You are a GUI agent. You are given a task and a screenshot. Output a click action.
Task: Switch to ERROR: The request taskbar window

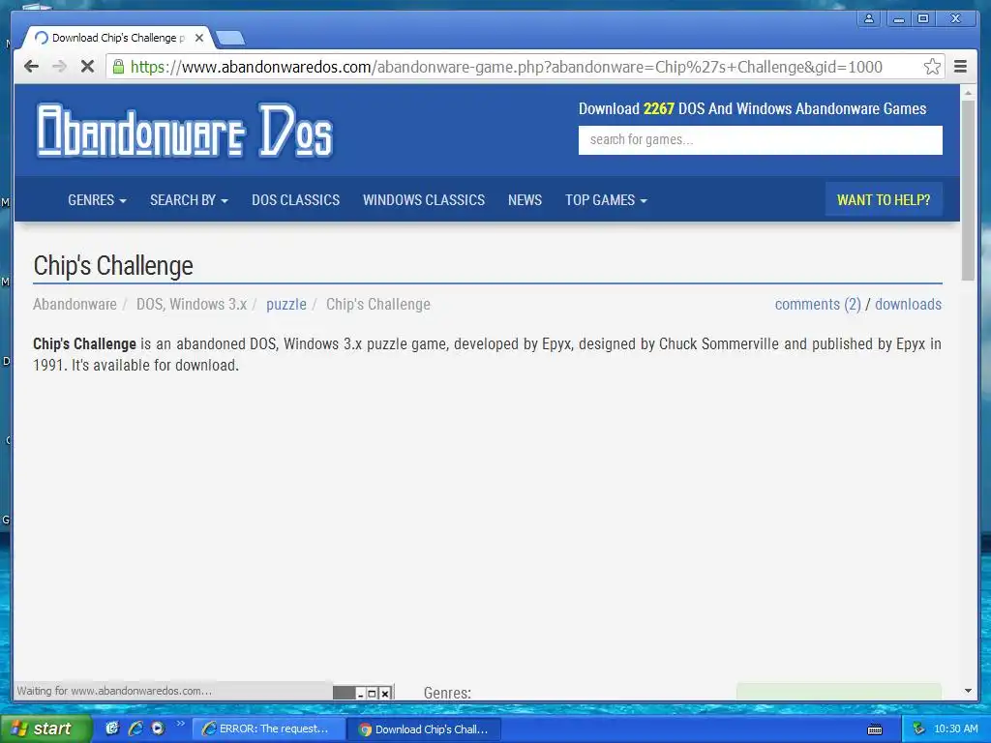tap(269, 728)
